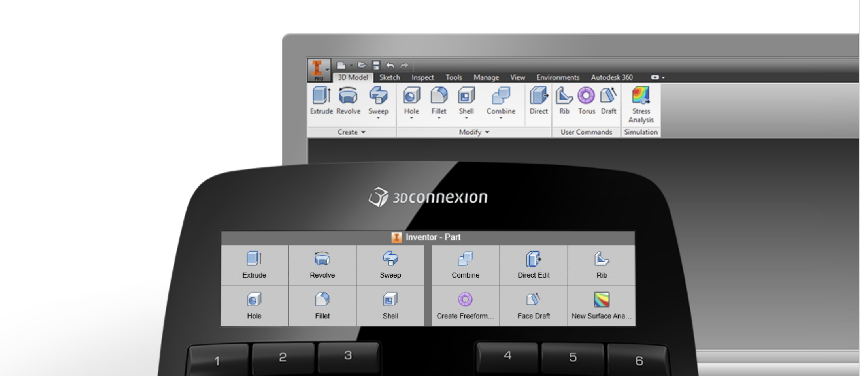Screen dimensions: 860x376
Task: Switch to the Autodesk 360 tab
Action: pyautogui.click(x=612, y=77)
